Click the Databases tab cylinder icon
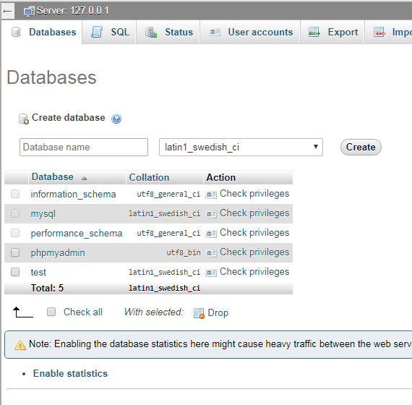The image size is (412, 405). pyautogui.click(x=16, y=33)
